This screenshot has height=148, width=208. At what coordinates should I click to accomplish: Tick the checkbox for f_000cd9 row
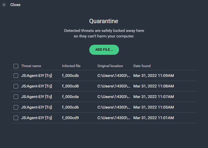coord(16,118)
